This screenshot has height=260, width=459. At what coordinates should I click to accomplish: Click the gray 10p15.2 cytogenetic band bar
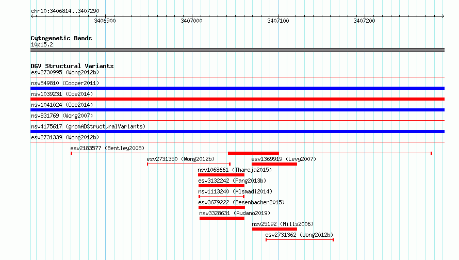pos(237,50)
